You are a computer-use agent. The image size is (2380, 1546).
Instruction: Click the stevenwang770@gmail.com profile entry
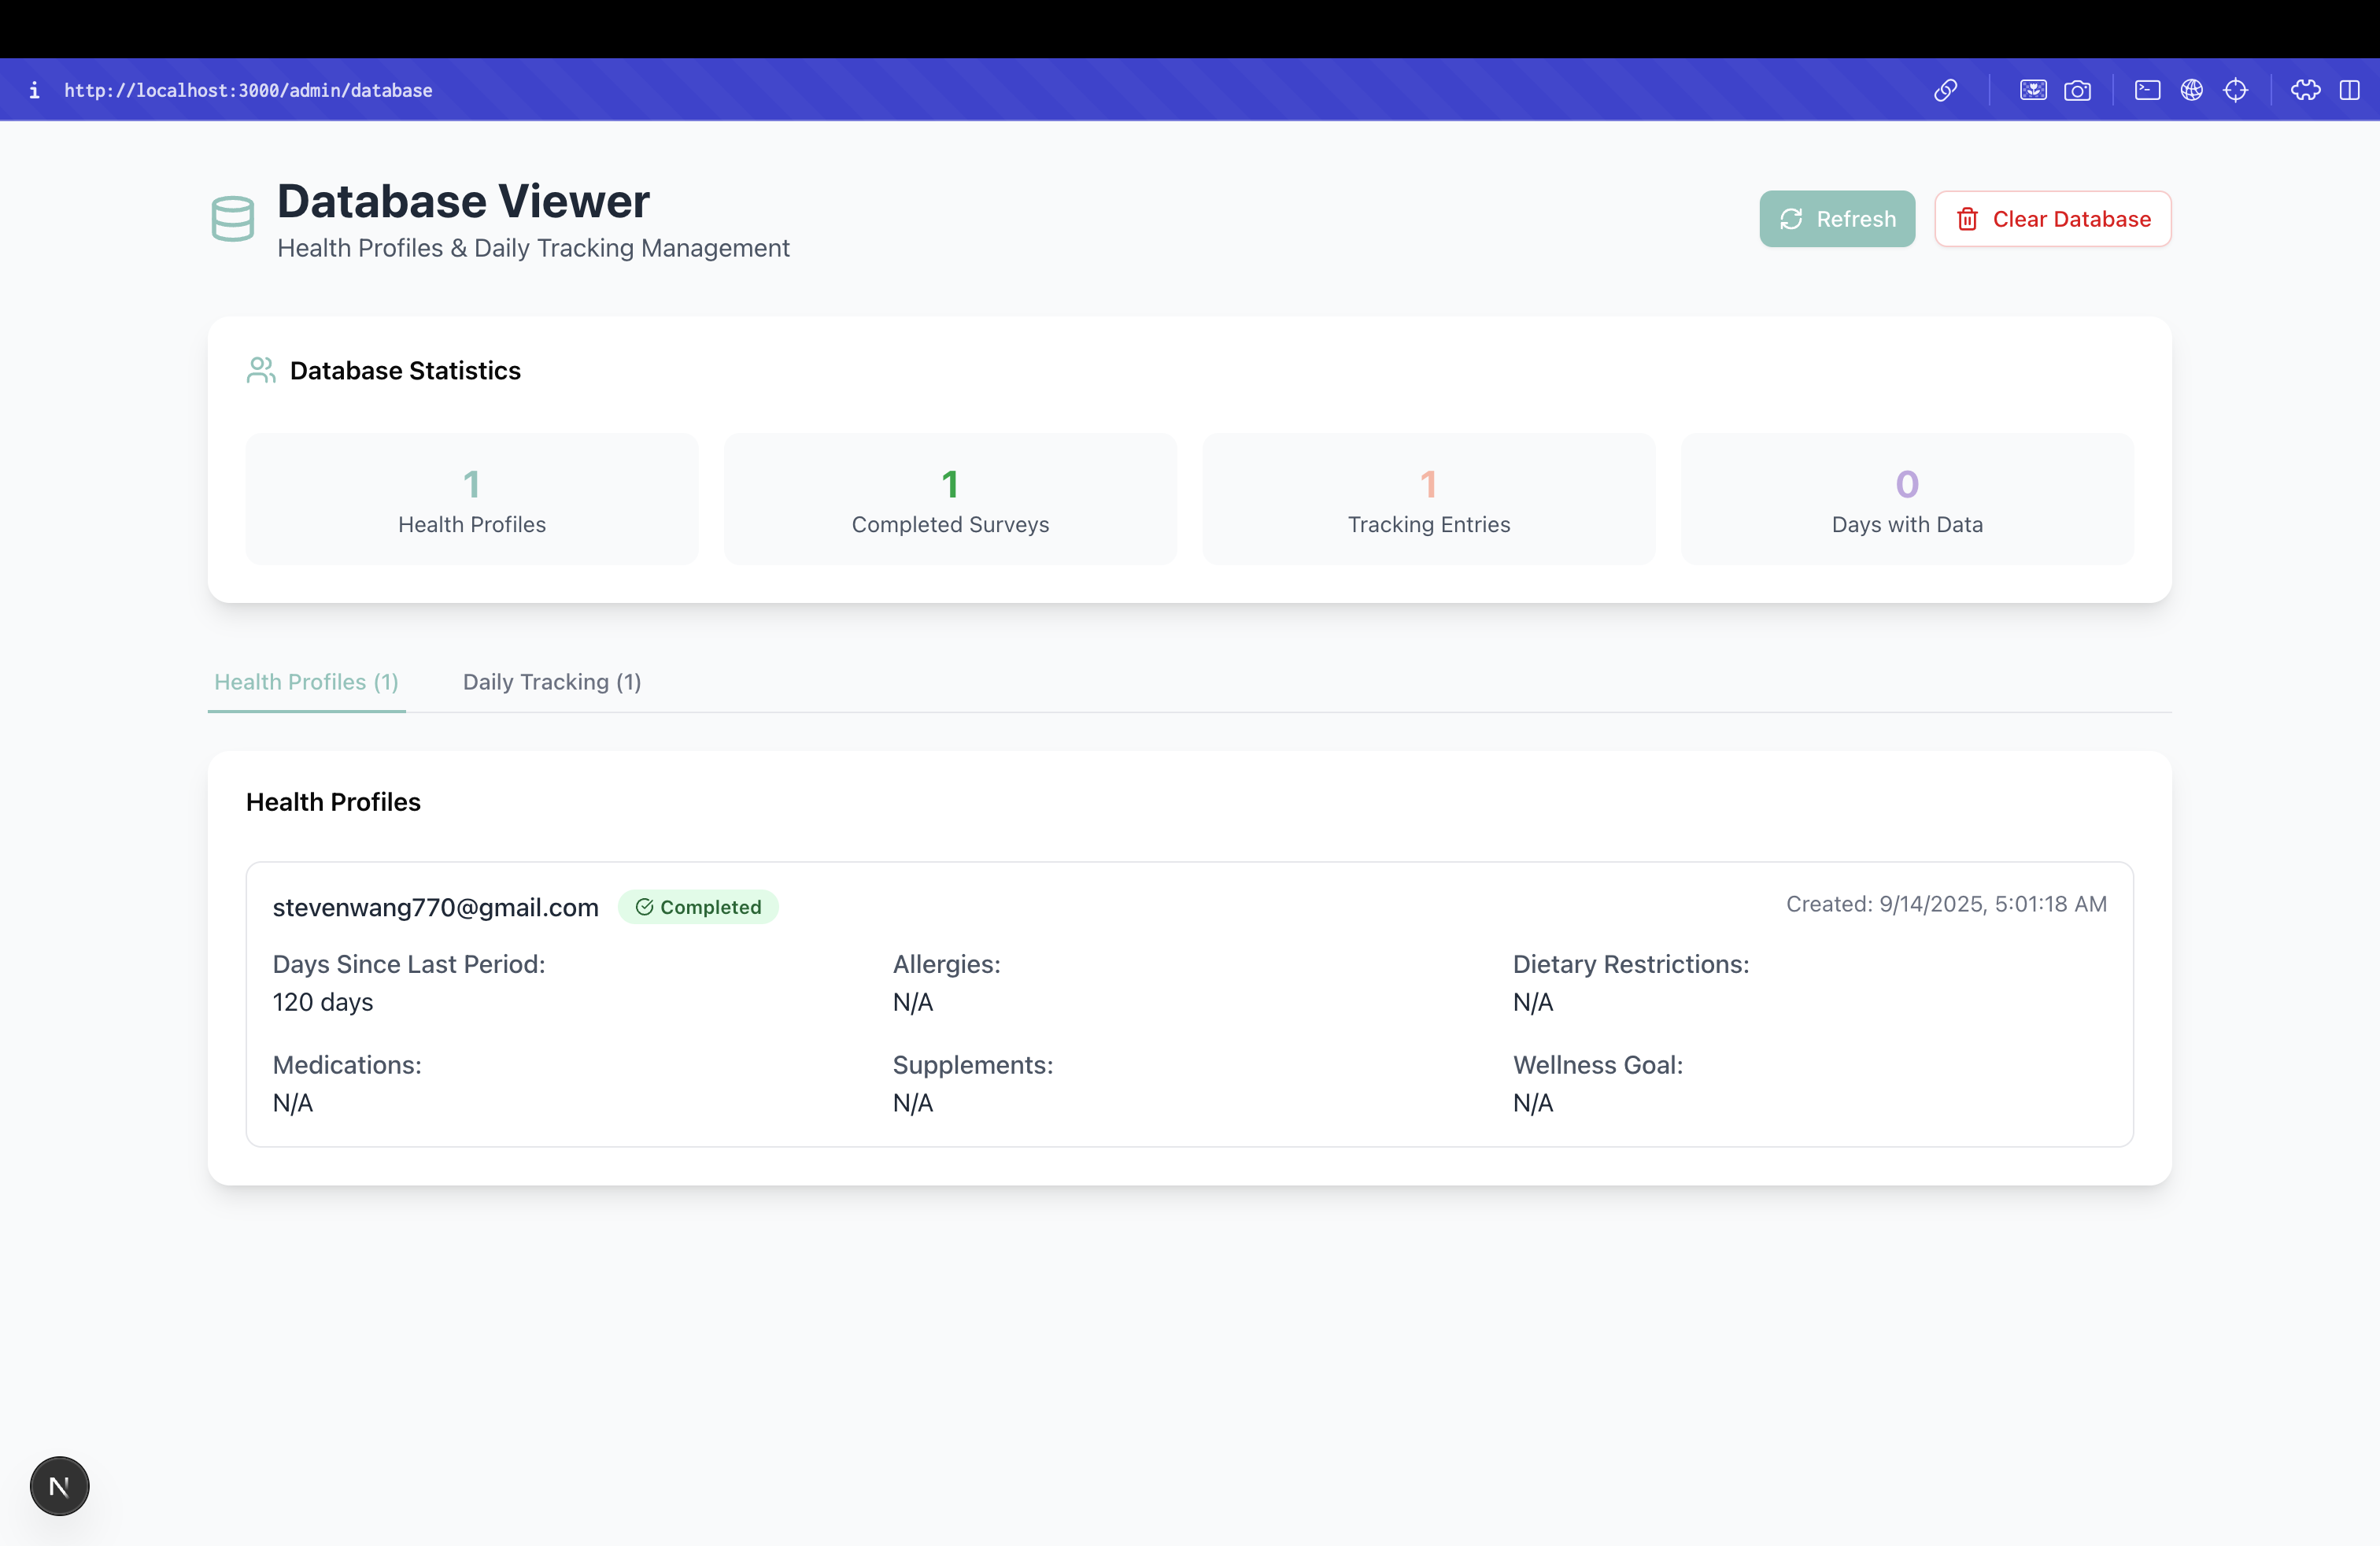(x=435, y=907)
